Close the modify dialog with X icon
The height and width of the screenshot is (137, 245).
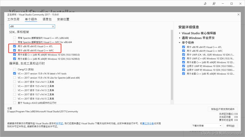239,14
